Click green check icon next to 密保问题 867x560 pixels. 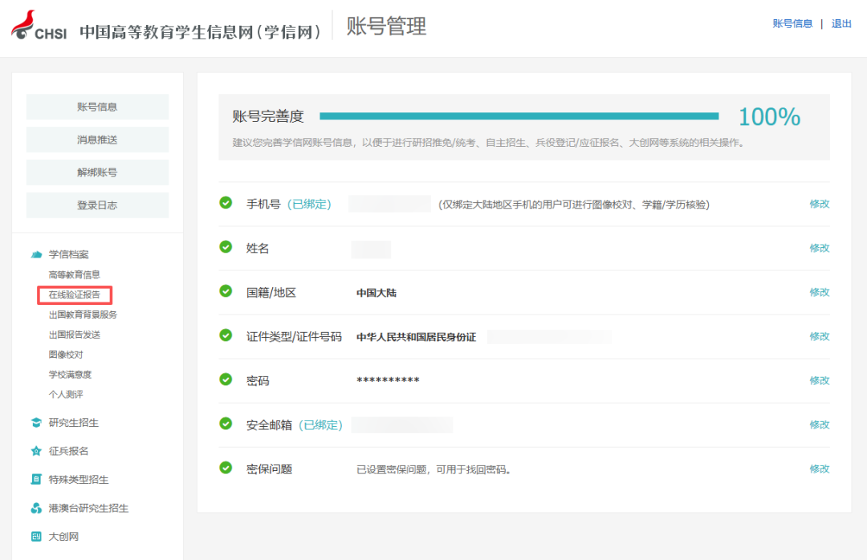(x=226, y=468)
